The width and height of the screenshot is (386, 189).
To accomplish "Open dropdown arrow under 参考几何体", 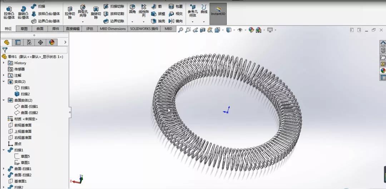I will [x=192, y=22].
